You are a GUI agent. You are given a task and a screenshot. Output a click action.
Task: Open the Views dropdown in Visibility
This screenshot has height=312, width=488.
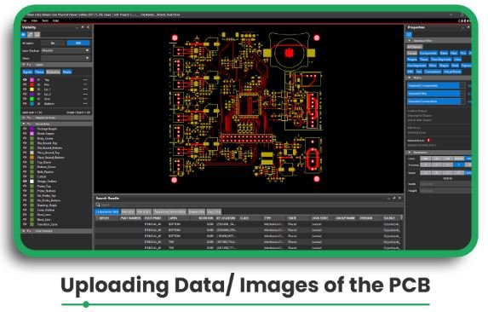pos(66,58)
